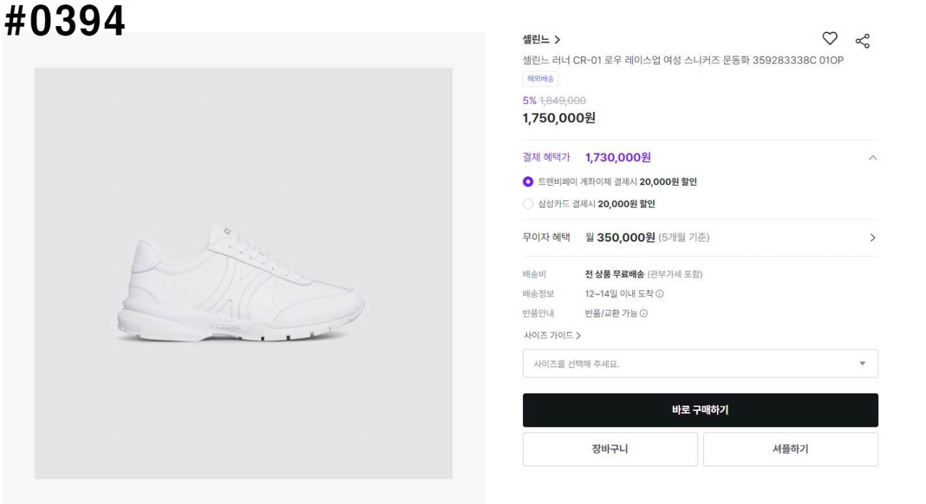Image resolution: width=926 pixels, height=504 pixels.
Task: Go to the 셀린느 brand page
Action: click(x=541, y=40)
